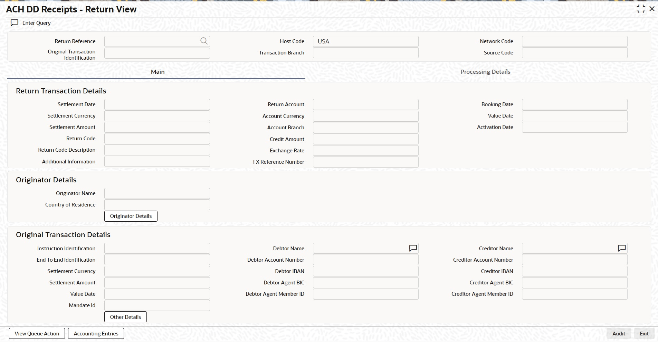Click Original Transaction Settlement Amount field
This screenshot has height=343, width=658.
157,283
